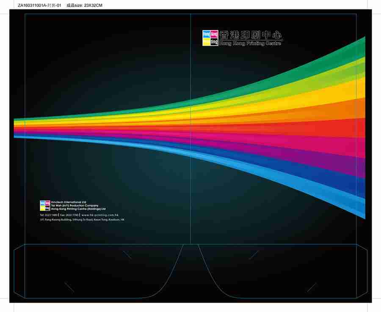Click the Fax 2650 7780 number

tap(69, 215)
